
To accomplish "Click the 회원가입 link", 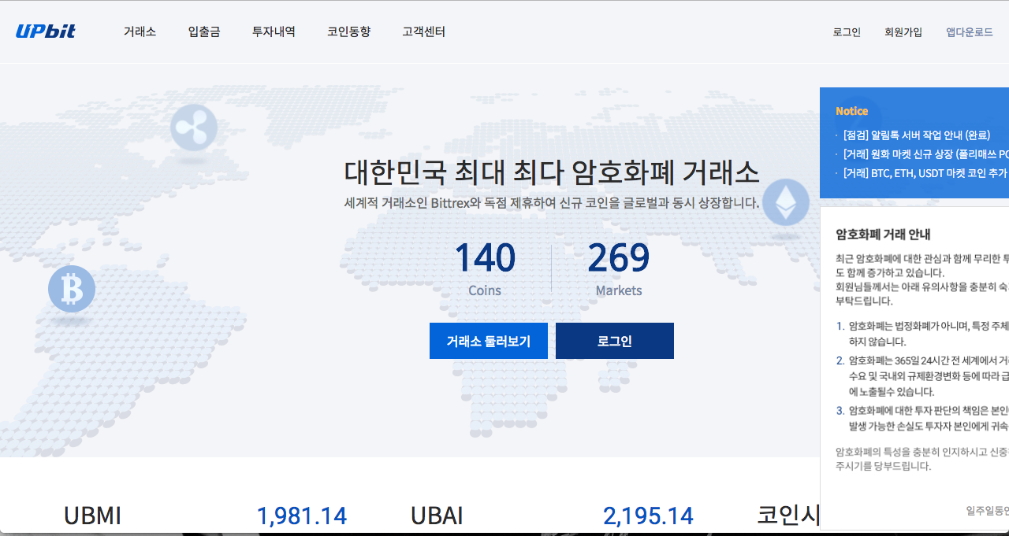I will tap(903, 32).
